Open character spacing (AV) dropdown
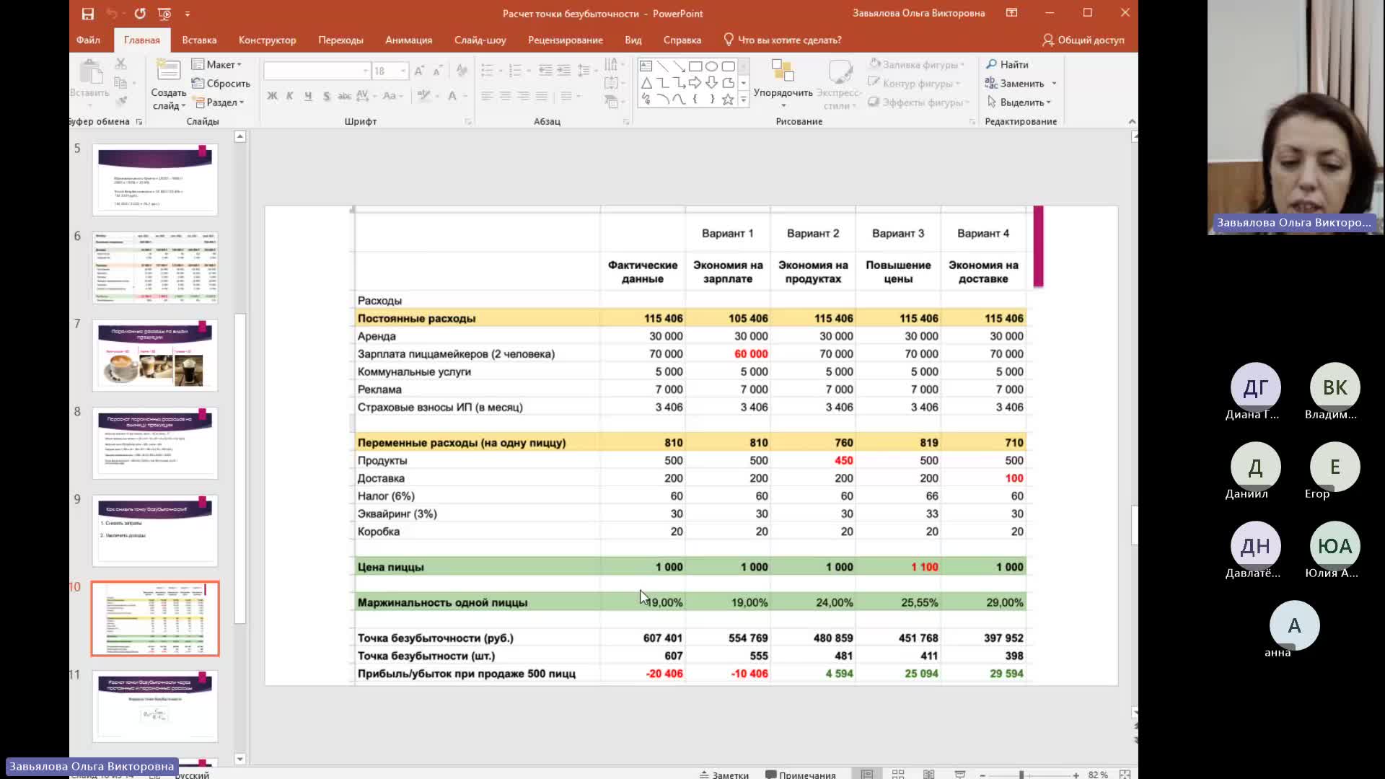This screenshot has height=779, width=1385. 366,96
